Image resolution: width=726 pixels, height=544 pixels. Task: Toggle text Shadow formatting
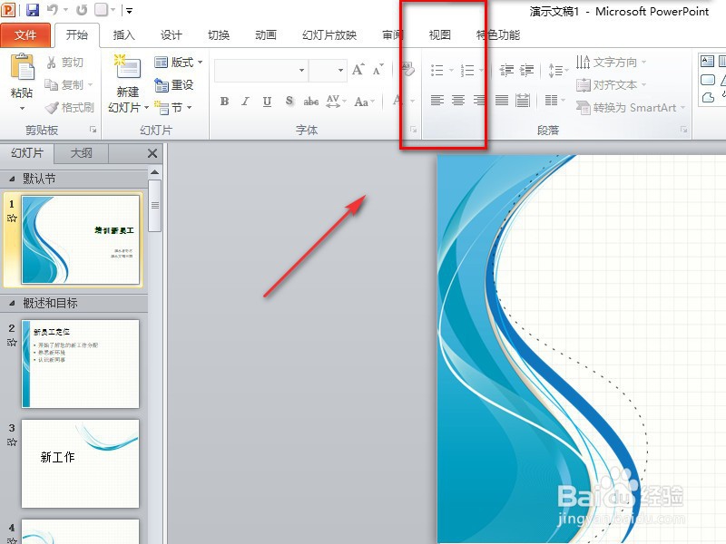(x=289, y=101)
